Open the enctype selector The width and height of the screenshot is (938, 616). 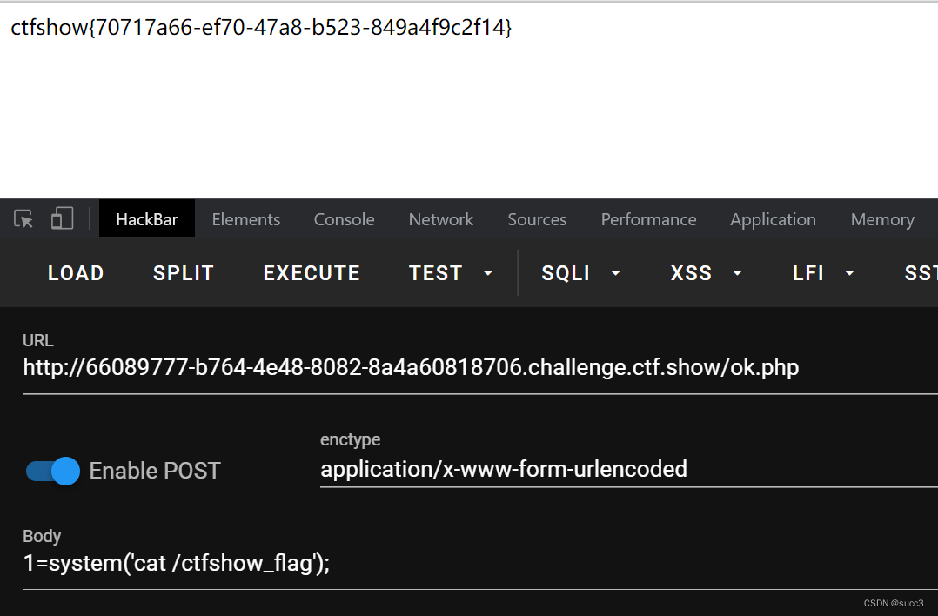tap(629, 470)
